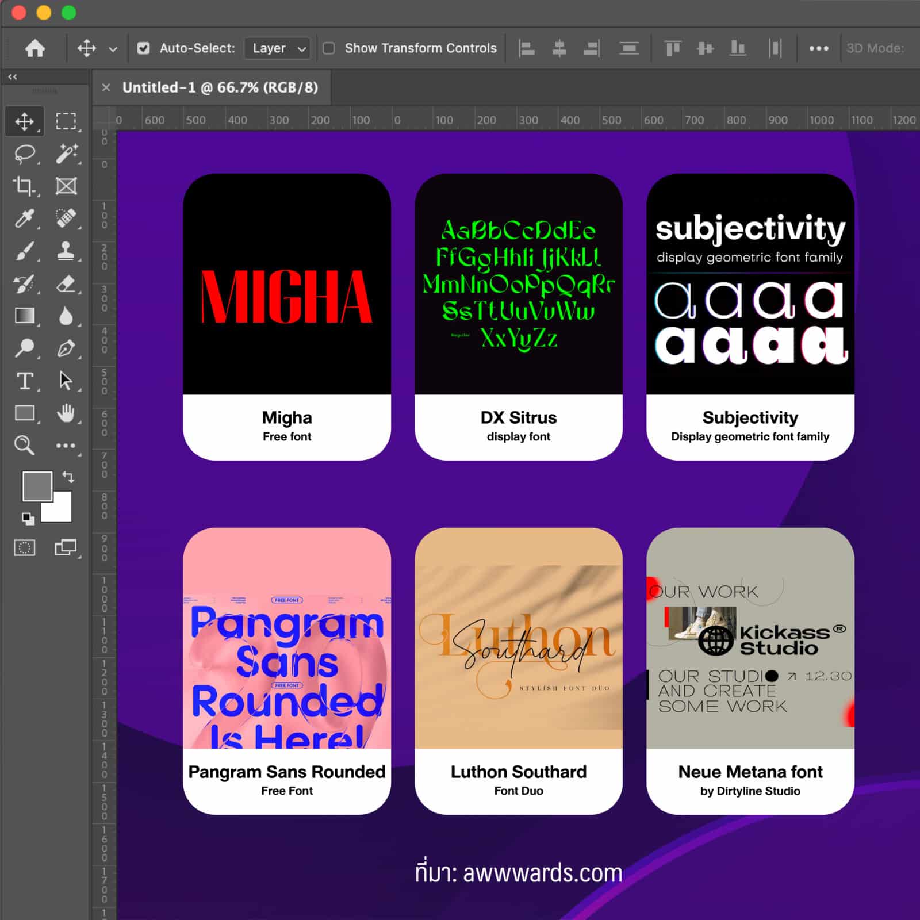Activate the Horizontal Type tool
920x920 pixels.
(24, 381)
